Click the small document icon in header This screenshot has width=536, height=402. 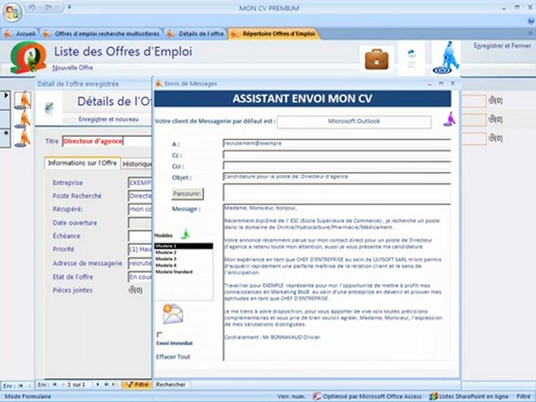point(411,58)
